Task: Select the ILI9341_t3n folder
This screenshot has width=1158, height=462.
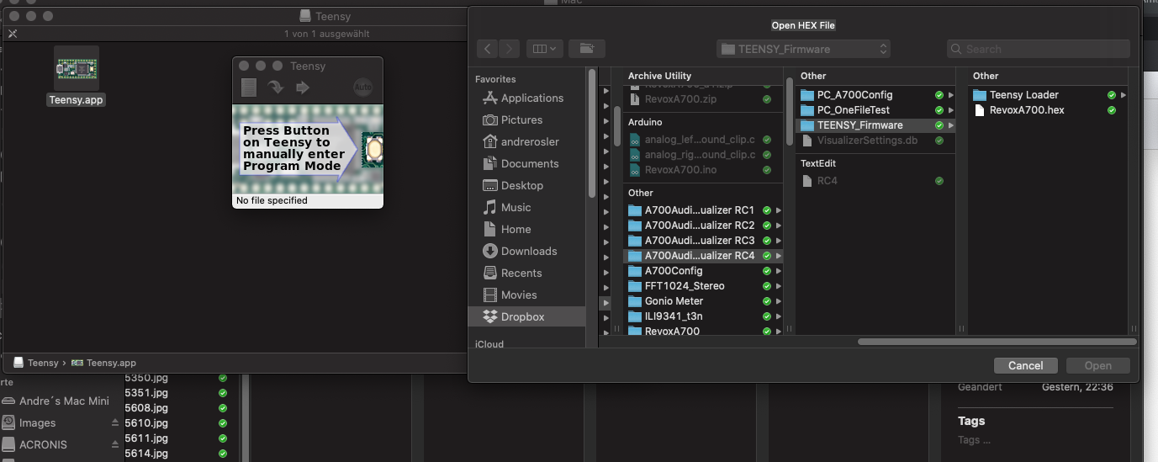Action: 701,316
